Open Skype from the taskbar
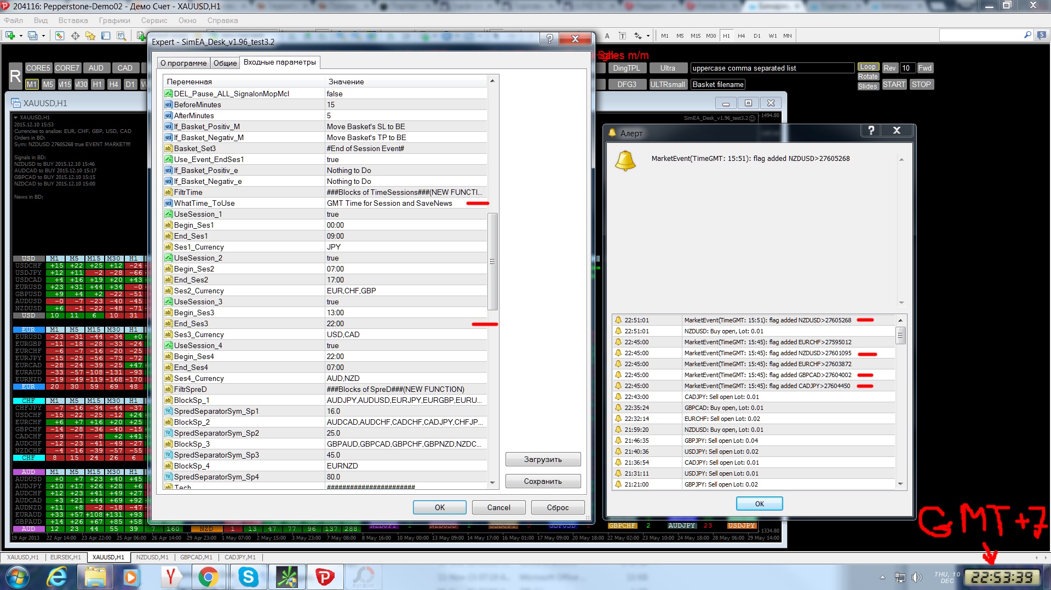This screenshot has width=1051, height=590. (x=248, y=577)
